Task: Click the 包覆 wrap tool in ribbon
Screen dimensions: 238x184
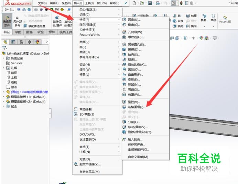Action: 191,15
